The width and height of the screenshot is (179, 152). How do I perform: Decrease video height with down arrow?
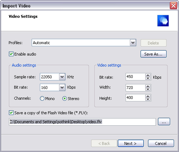[148, 99]
